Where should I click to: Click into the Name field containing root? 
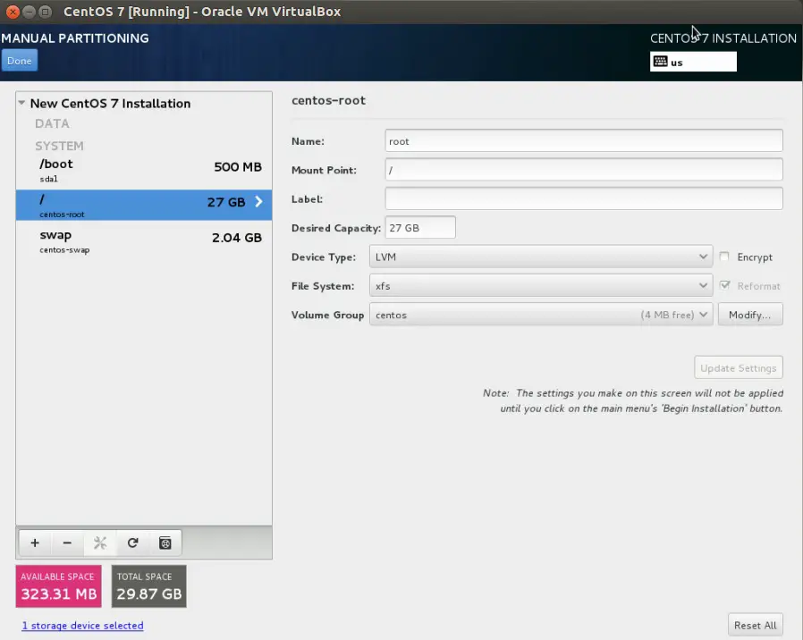pyautogui.click(x=584, y=141)
